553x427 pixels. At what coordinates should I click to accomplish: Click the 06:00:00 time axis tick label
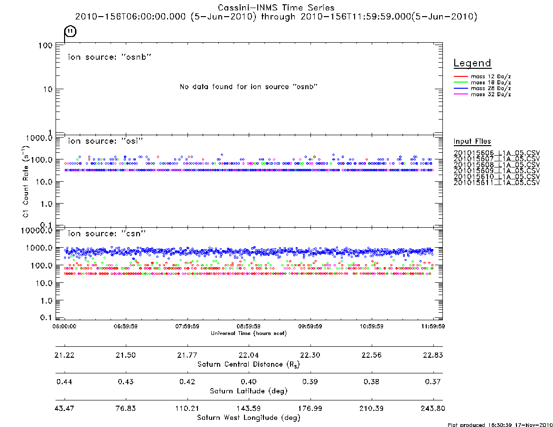tap(64, 326)
